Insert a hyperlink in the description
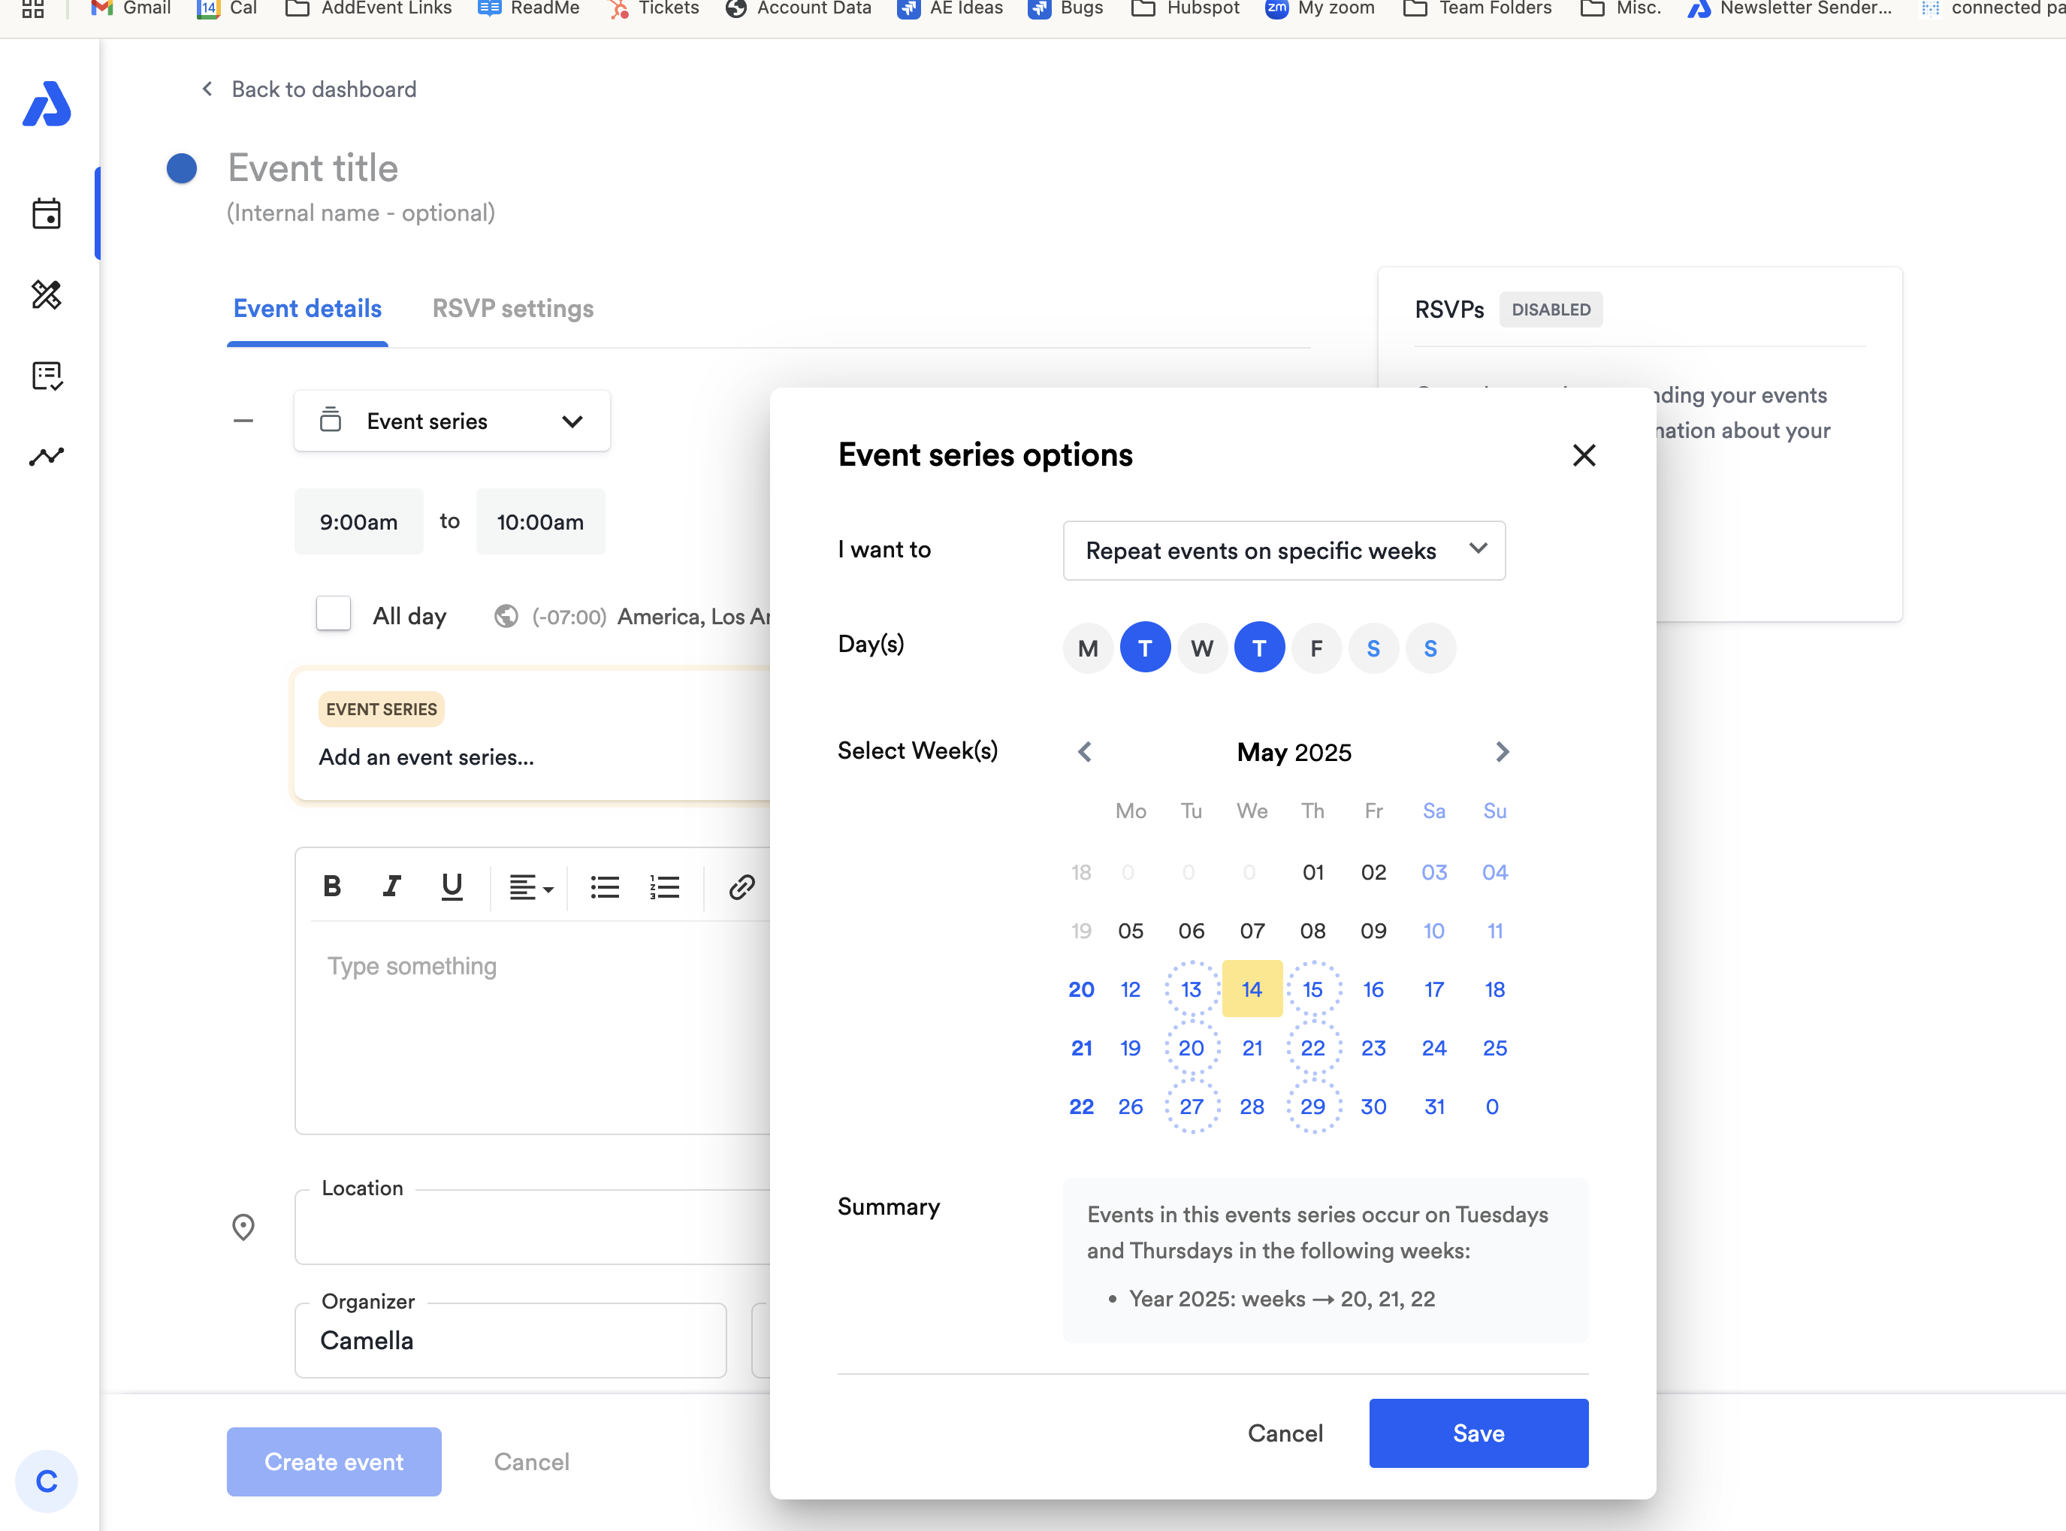Screen dimensions: 2066x1531 (742, 887)
